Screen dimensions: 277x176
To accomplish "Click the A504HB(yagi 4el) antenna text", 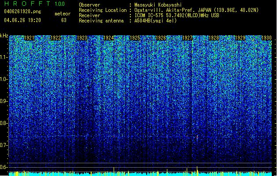I will point(155,21).
